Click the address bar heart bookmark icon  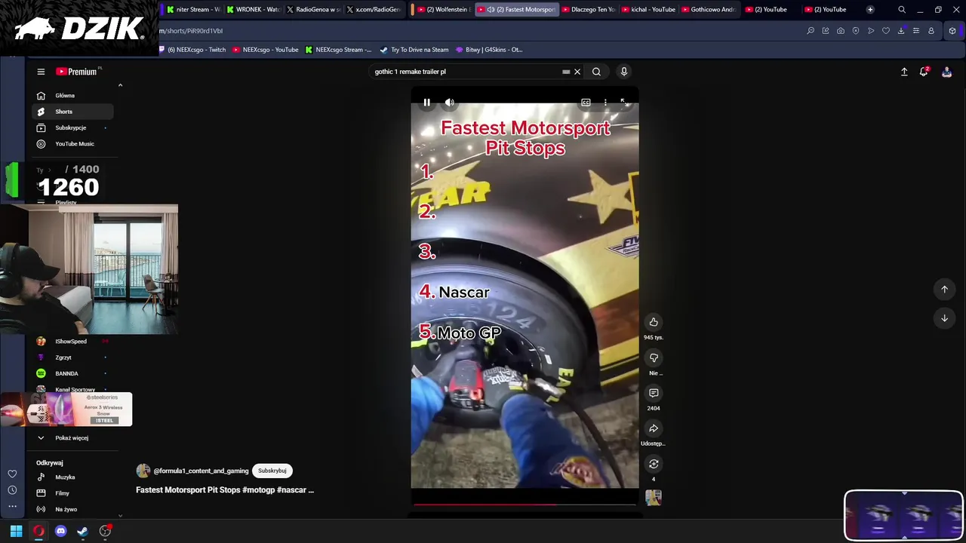pos(886,31)
